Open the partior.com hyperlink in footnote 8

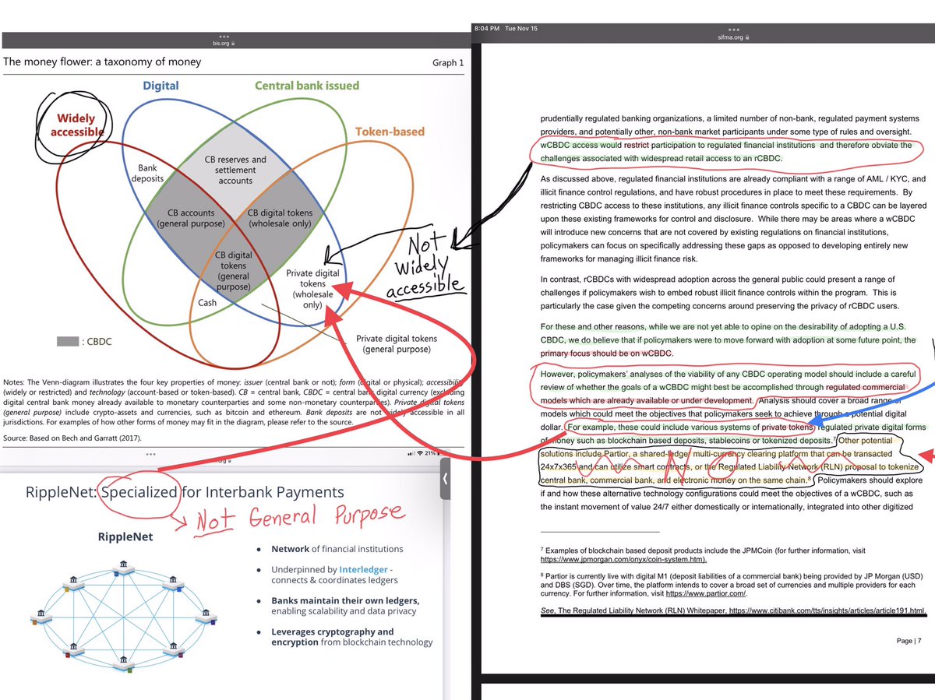706,594
